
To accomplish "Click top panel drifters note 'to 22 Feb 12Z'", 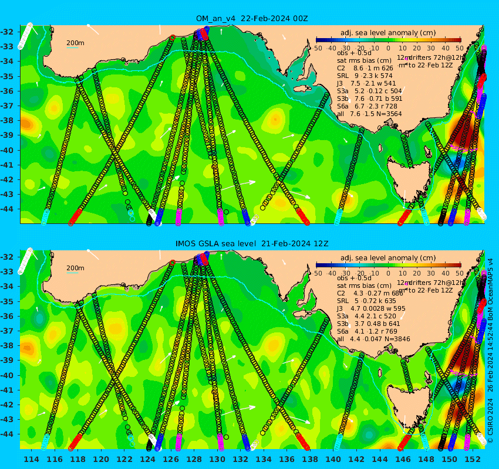I will [x=430, y=65].
